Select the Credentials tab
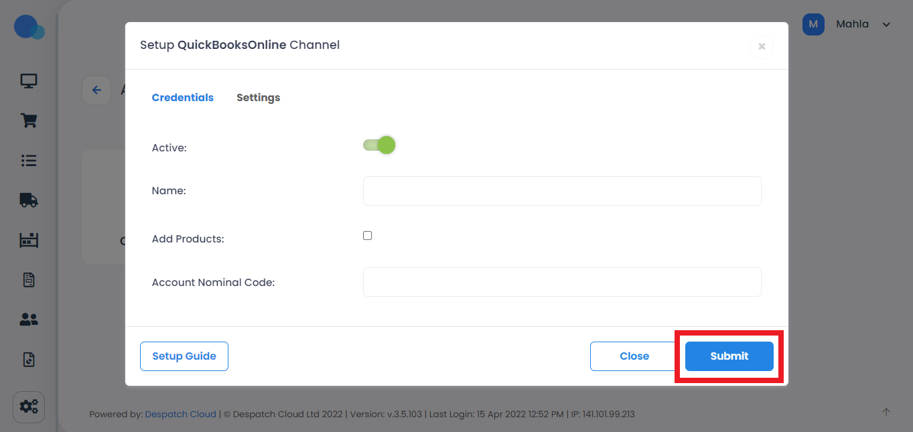Image resolution: width=913 pixels, height=432 pixels. (182, 98)
